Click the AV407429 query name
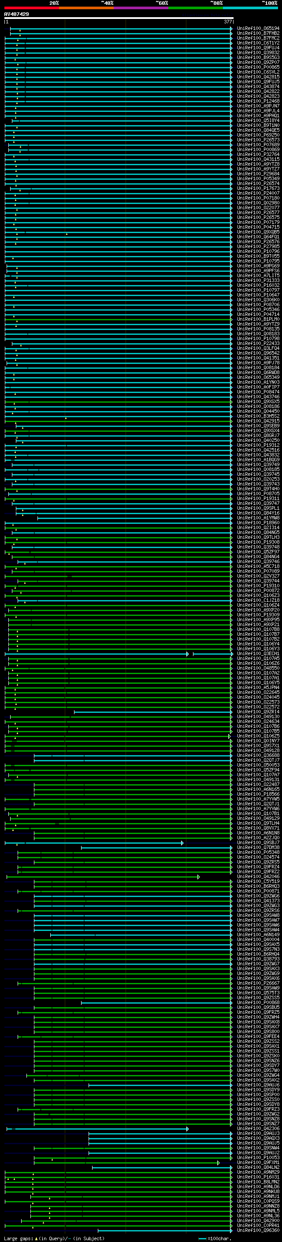This screenshot has width=282, height=1242. coord(16,15)
